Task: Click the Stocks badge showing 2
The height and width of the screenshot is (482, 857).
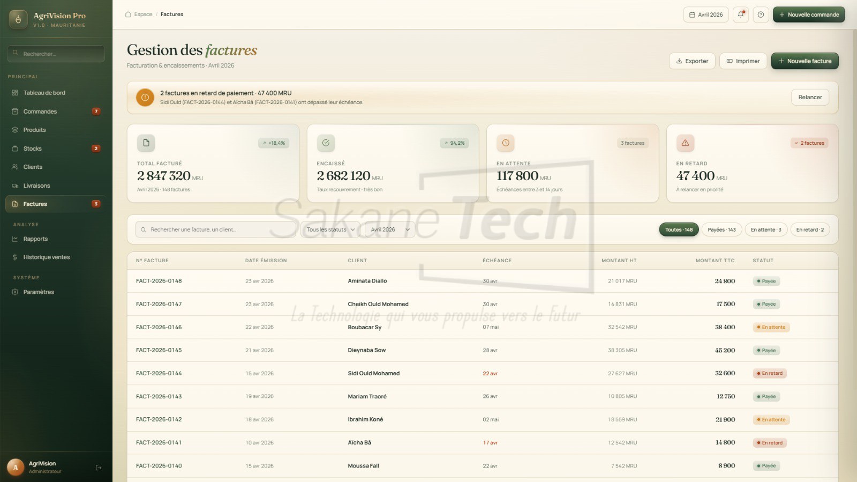Action: click(96, 149)
